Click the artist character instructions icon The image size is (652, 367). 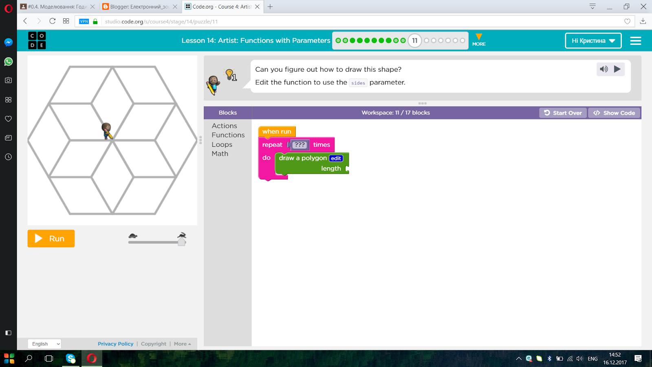coord(213,85)
